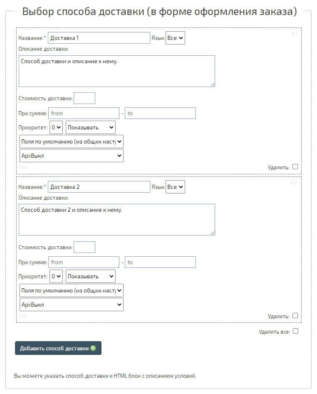Enable the Удалить все checkbox
Image resolution: width=317 pixels, height=394 pixels.
pos(295,332)
